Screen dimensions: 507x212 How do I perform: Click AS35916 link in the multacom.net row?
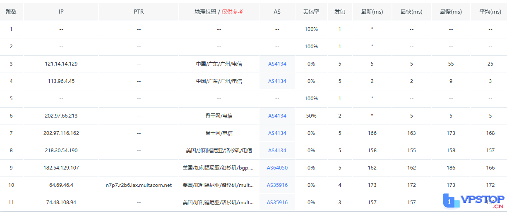coord(277,185)
